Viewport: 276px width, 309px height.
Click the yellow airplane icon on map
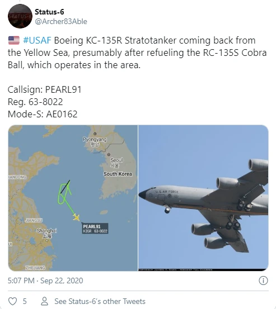tap(76, 217)
